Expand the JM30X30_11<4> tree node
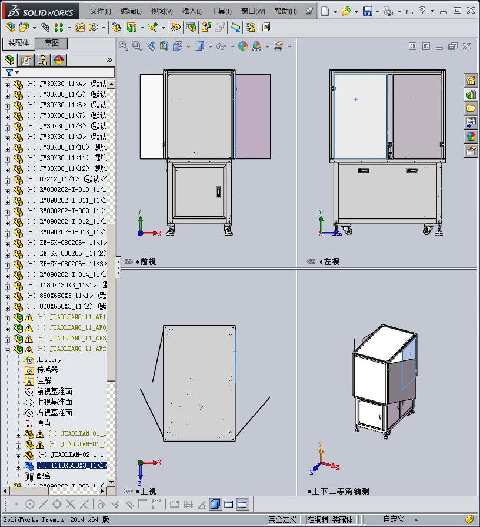Viewport: 480px width, 527px height. coord(7,85)
